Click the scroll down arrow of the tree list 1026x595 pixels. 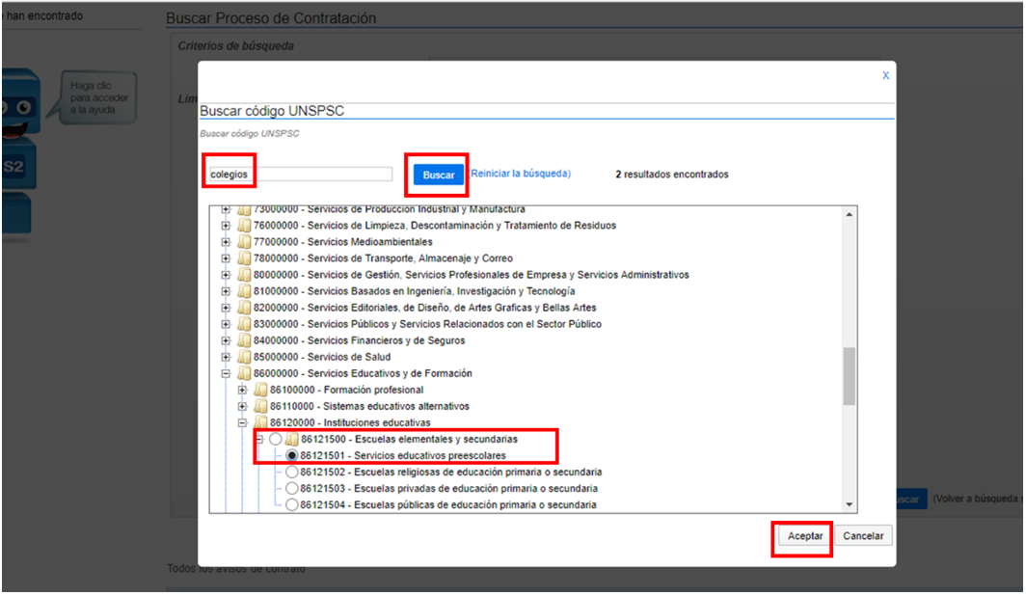pos(850,504)
